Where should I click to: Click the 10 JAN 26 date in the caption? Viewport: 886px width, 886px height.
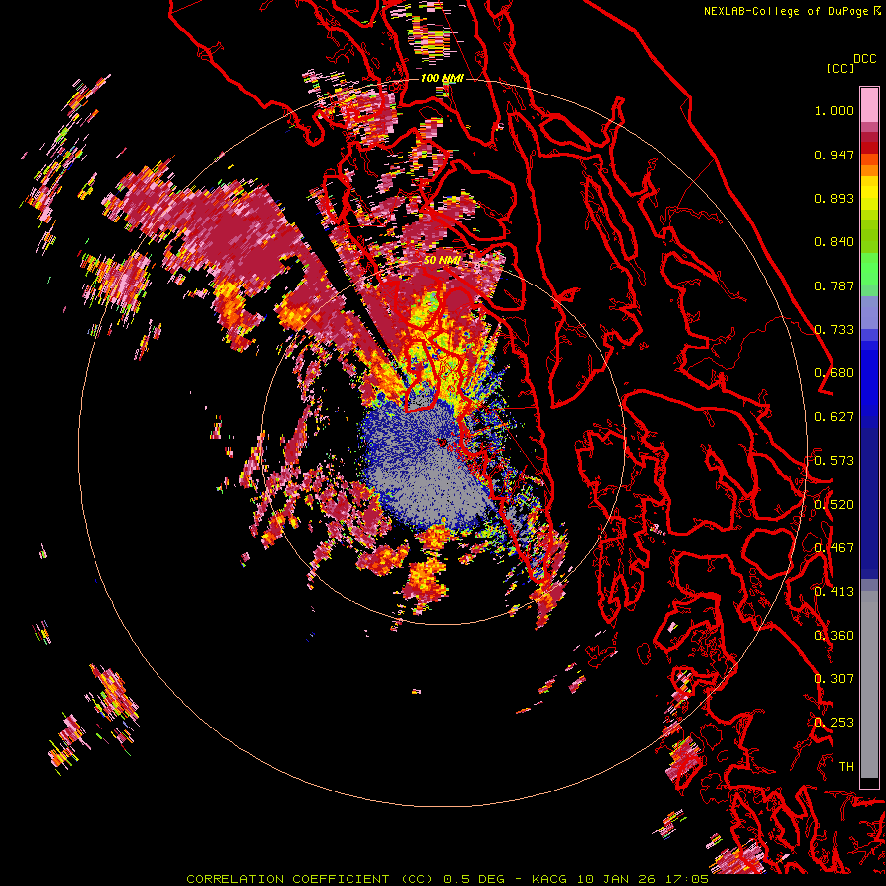(619, 879)
